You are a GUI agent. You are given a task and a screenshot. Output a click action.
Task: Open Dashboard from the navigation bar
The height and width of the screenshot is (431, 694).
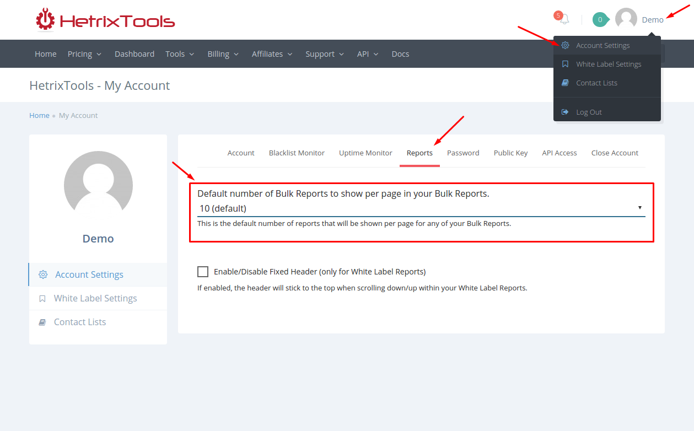(x=135, y=54)
